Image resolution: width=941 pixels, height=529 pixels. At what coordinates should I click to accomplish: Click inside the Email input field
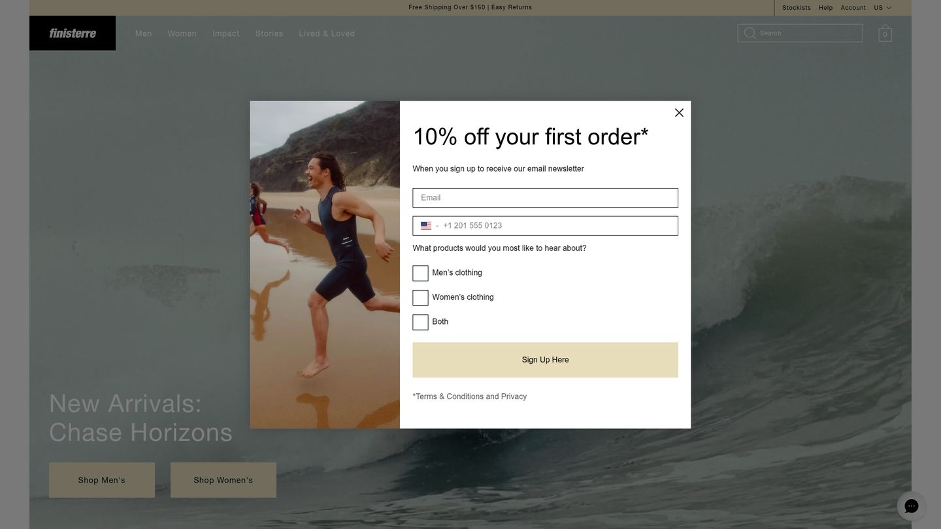coord(544,197)
